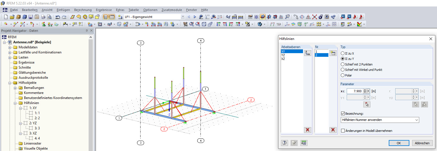Uncheck the Bezeichnung checkbox
437x151 pixels.
343,113
